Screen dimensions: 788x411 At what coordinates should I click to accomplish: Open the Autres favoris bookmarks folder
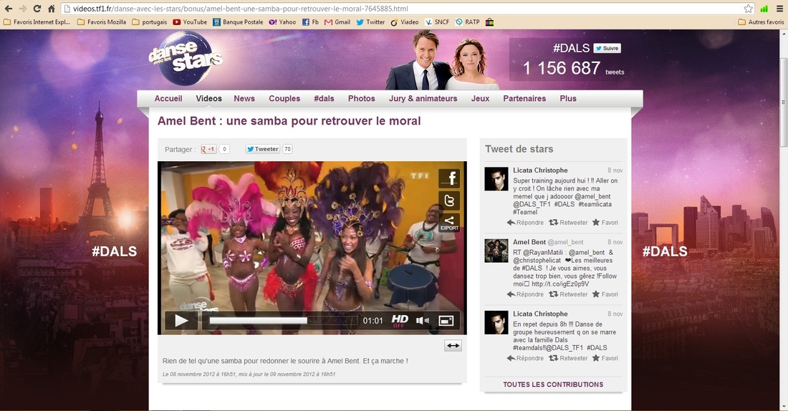[x=761, y=22]
